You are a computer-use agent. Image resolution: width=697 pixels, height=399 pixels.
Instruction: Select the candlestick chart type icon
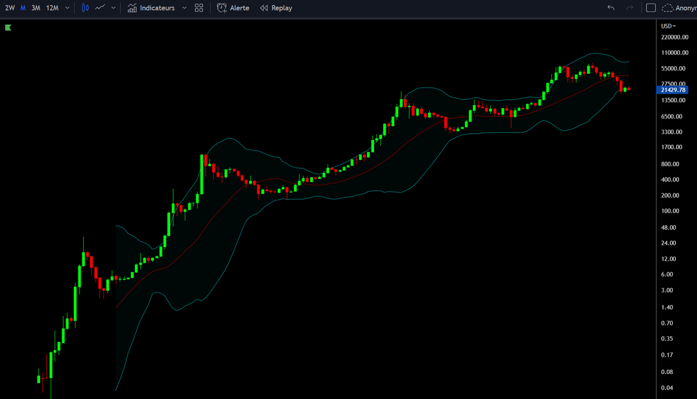85,8
